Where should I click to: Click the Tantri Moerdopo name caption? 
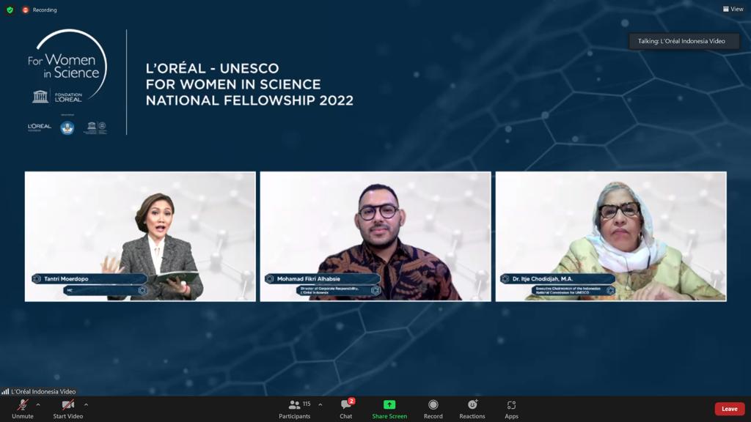click(66, 278)
